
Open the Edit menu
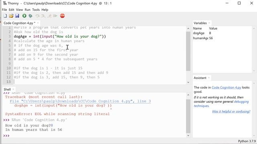click(x=12, y=10)
